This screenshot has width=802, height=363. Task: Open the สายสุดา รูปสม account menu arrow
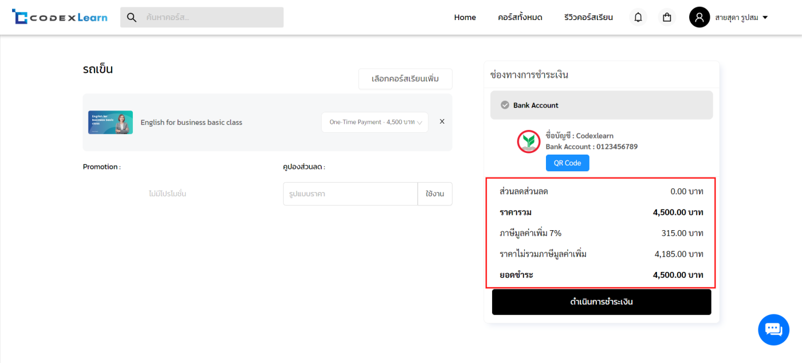(x=765, y=17)
